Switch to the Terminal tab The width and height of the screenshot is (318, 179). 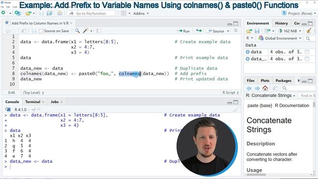point(33,102)
